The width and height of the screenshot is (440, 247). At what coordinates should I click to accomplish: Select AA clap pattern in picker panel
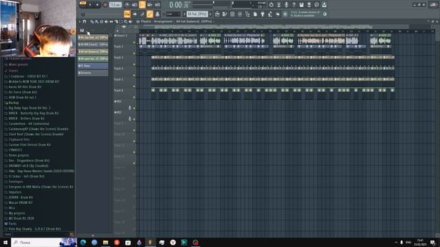pyautogui.click(x=93, y=37)
